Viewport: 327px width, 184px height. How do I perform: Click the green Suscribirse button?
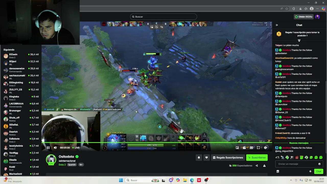click(257, 158)
